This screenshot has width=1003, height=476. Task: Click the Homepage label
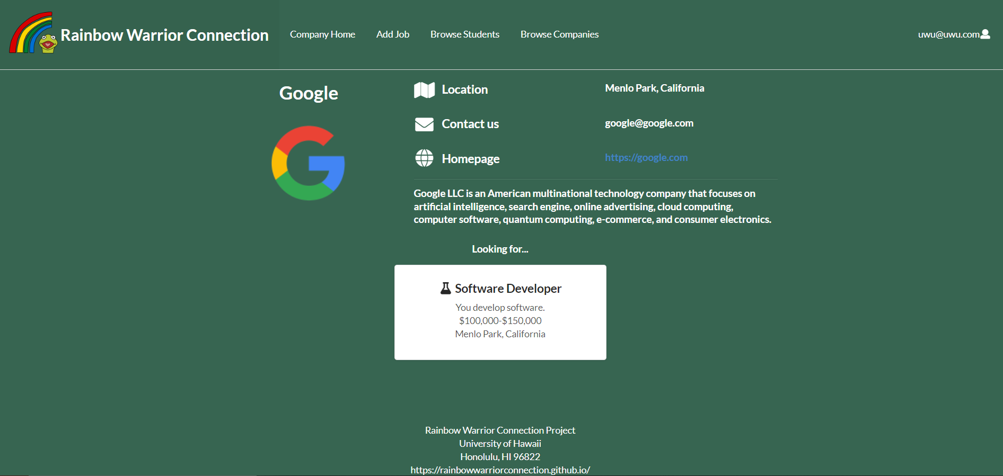coord(471,159)
